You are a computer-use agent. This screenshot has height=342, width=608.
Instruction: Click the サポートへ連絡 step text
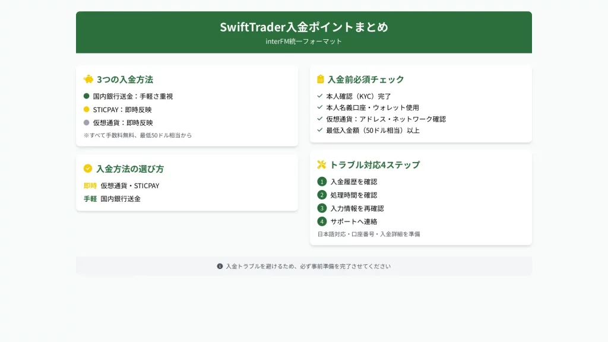tap(354, 221)
